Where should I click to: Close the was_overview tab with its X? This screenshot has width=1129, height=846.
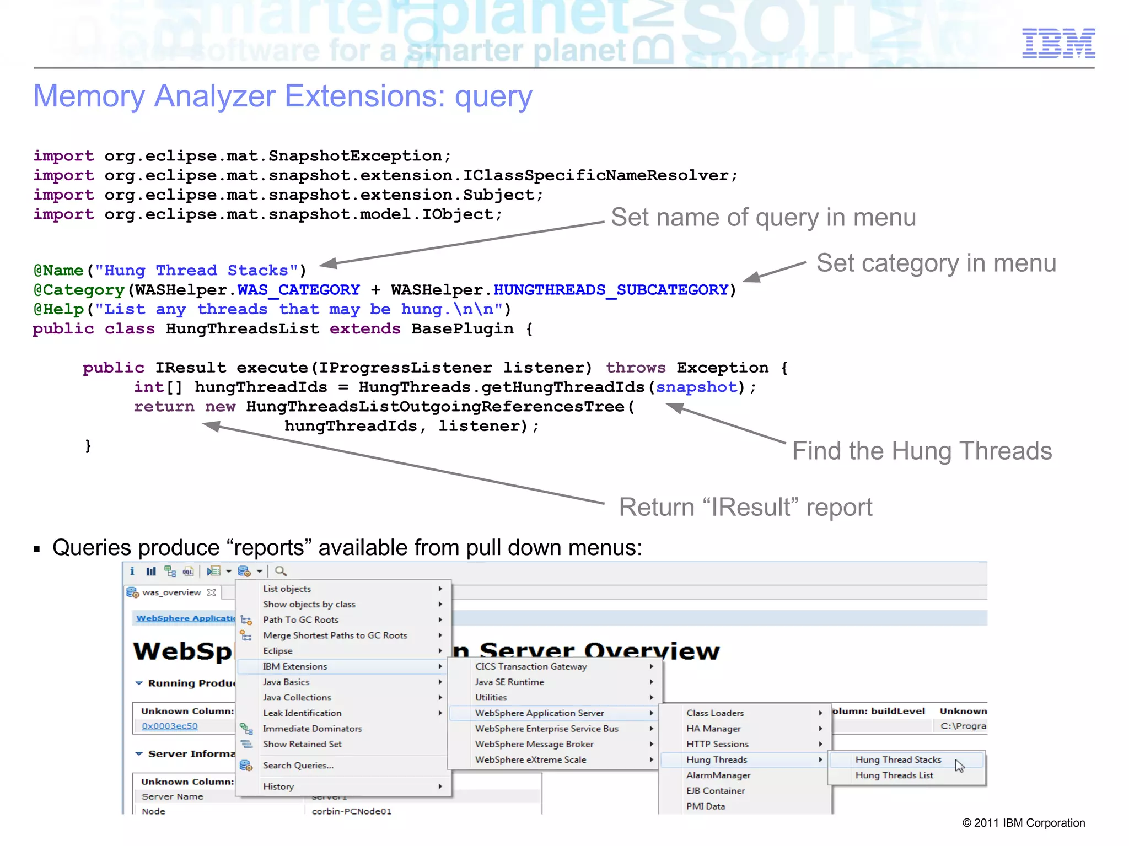coord(212,592)
